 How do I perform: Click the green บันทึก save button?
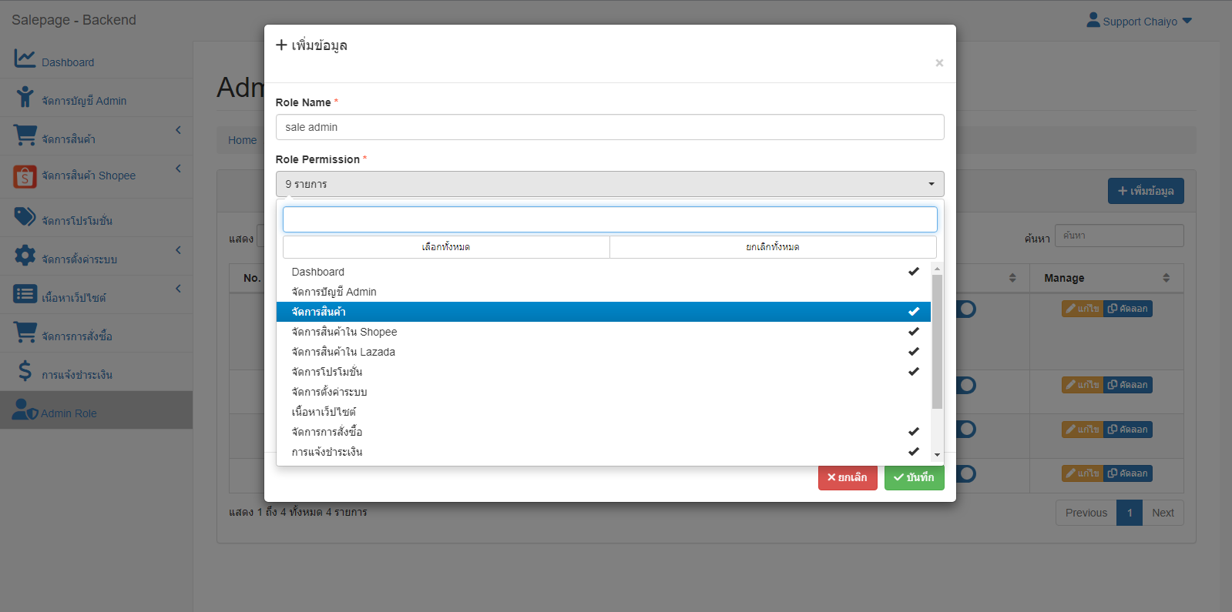pos(914,477)
